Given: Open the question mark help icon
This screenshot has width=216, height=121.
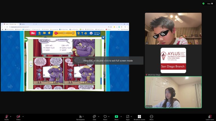Looking at the screenshot, I should tap(82, 33).
